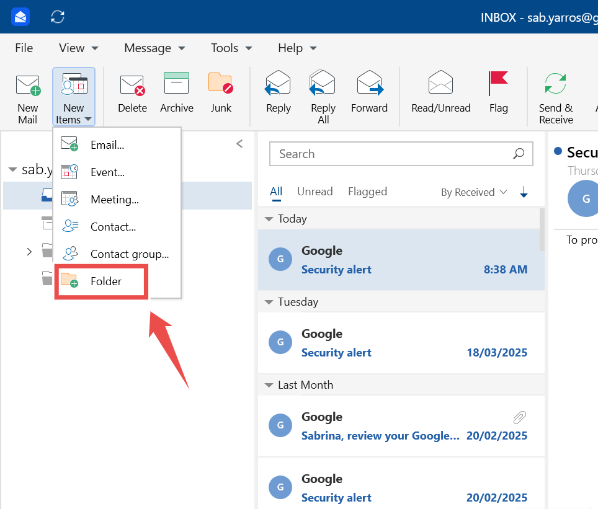
Task: Archive the selected message
Action: pyautogui.click(x=177, y=92)
